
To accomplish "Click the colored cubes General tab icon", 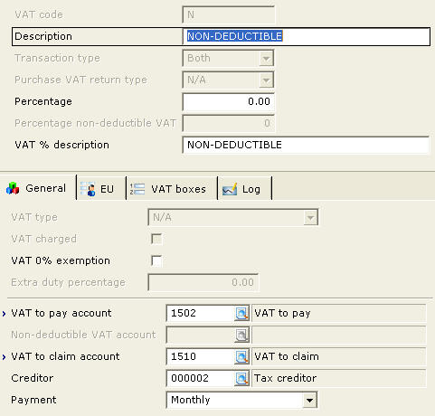I will coord(13,189).
